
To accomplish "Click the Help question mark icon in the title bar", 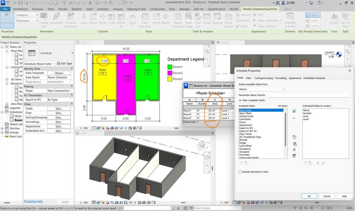I will click(x=319, y=3).
